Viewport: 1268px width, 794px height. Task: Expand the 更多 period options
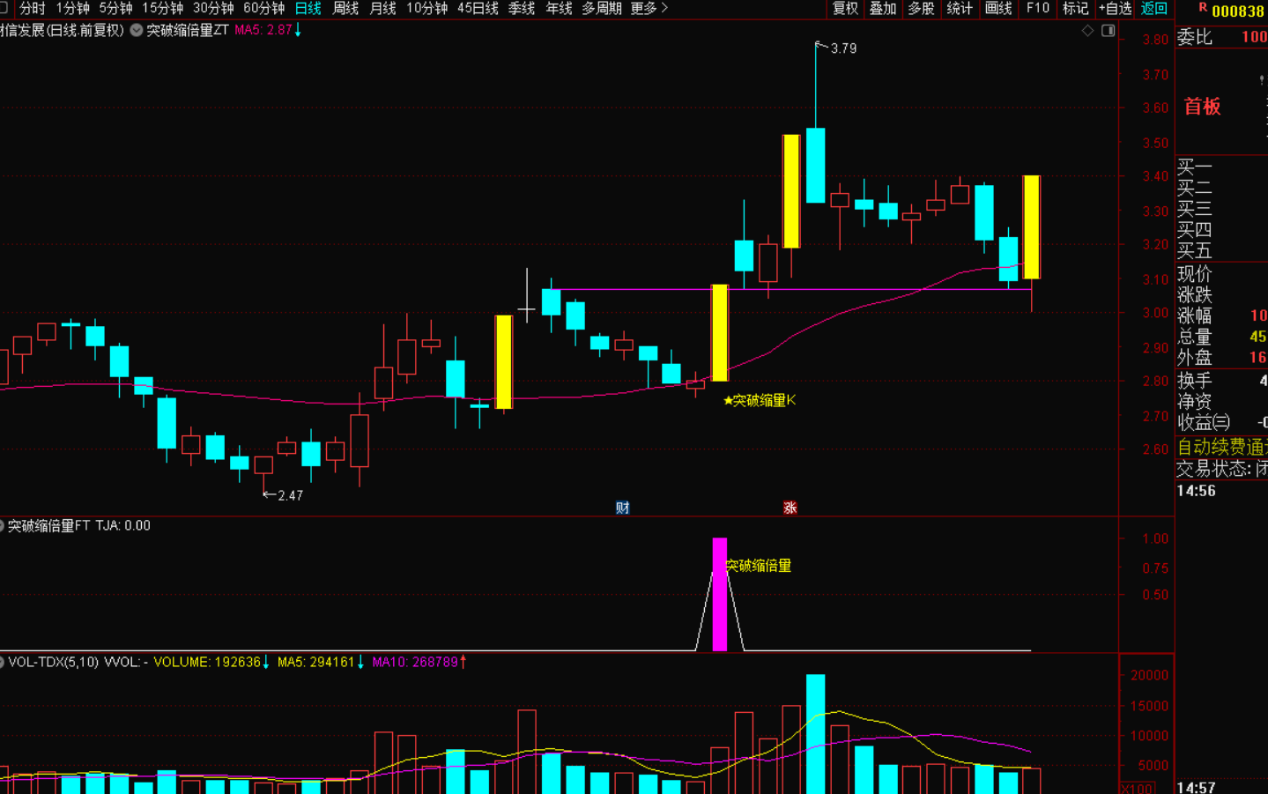tap(649, 9)
